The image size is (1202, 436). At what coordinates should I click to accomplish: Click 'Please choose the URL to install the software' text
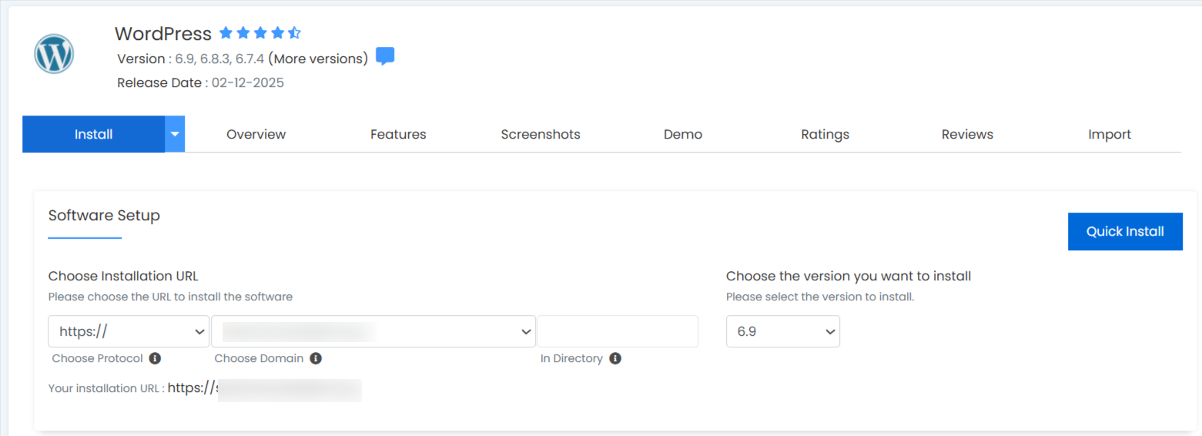click(170, 297)
